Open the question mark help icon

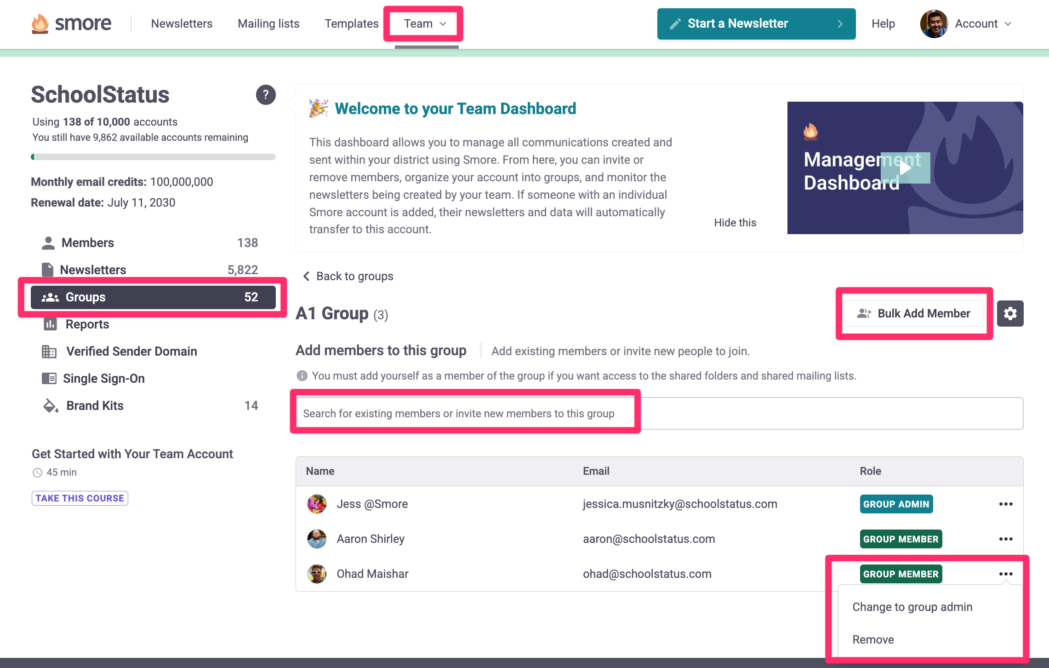(266, 95)
